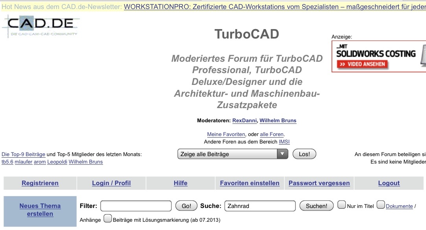Enable the Nur im Titel checkbox
Viewport: 426px width, 230px height.
click(341, 204)
